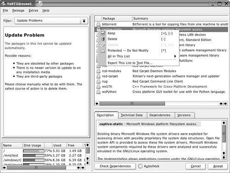Open the Filter dropdown showing Update Problems

51,21
